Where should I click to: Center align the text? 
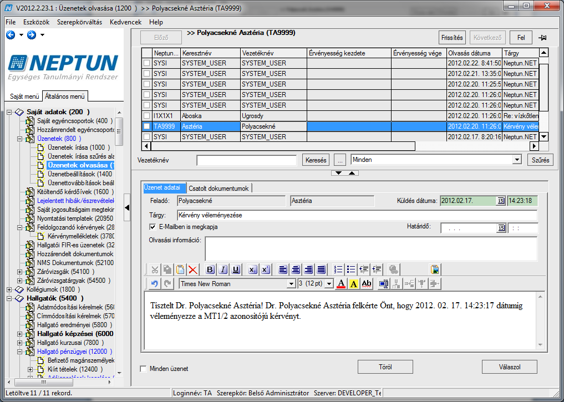[x=296, y=269]
